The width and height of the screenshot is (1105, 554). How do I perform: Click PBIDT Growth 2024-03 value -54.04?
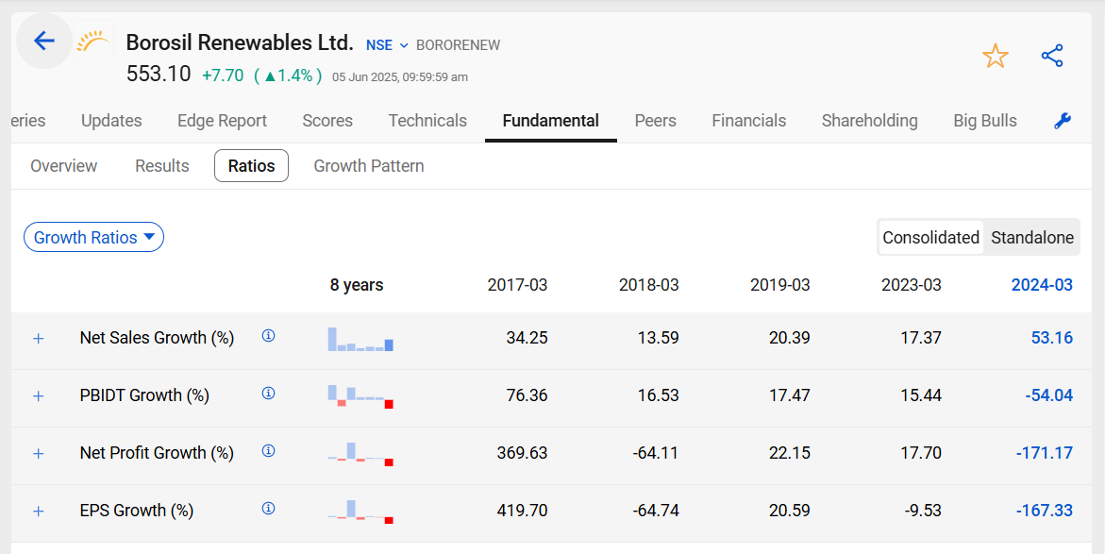coord(1049,396)
